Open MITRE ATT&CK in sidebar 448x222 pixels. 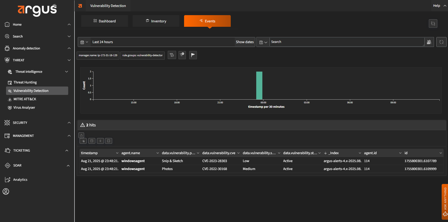pos(25,99)
